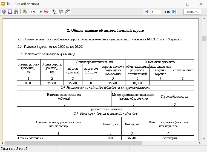
Task: Click 'Общая протяженность, км' header cell
Action: coord(94,62)
